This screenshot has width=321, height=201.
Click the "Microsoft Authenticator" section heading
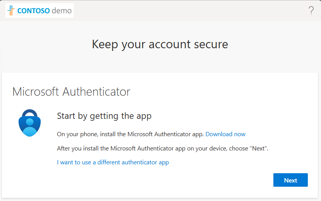(x=71, y=91)
